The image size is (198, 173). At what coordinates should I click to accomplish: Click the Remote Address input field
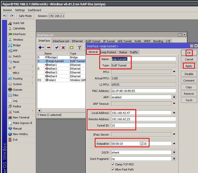coord(143,119)
